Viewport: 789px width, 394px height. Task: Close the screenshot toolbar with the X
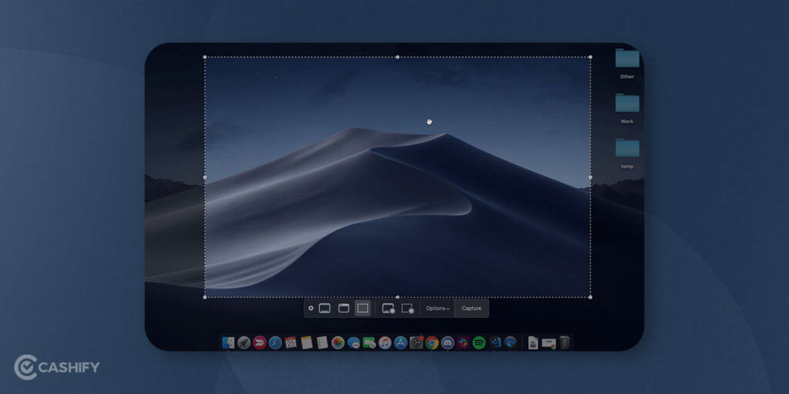coord(311,308)
